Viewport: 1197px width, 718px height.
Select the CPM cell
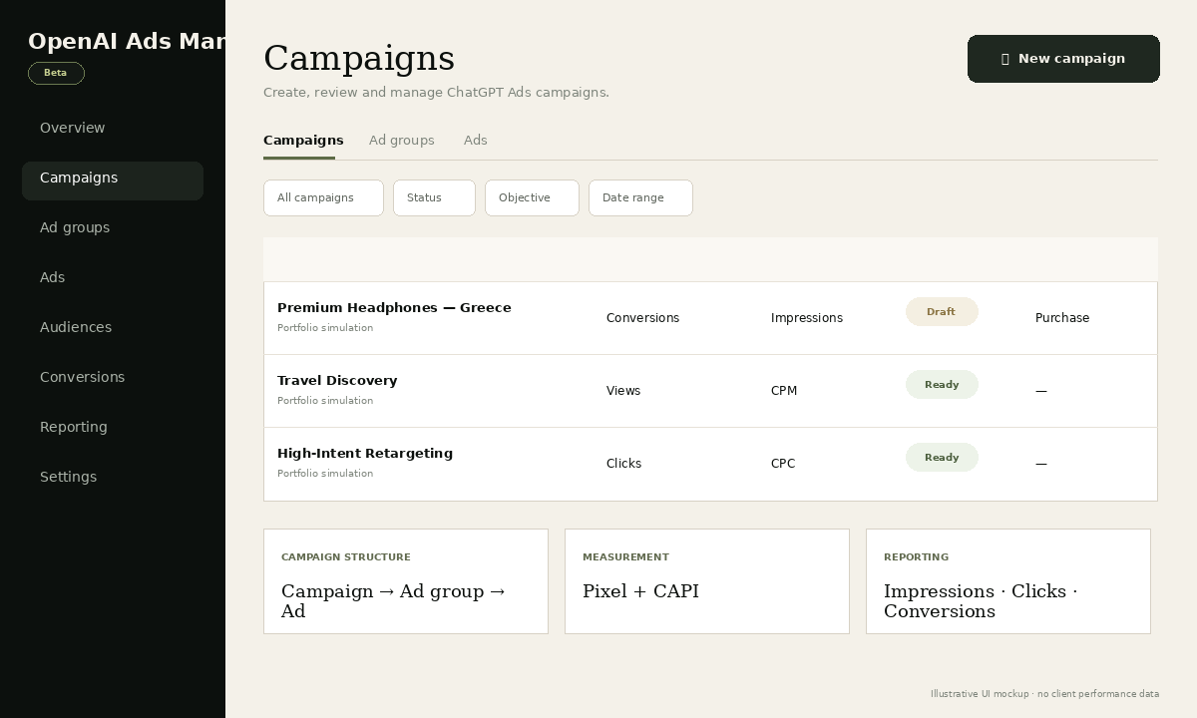pyautogui.click(x=784, y=391)
